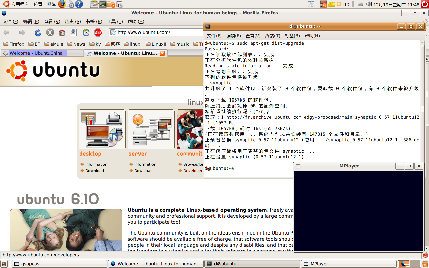
Task: Click the volume speaker icon
Action: pyautogui.click(x=369, y=4)
